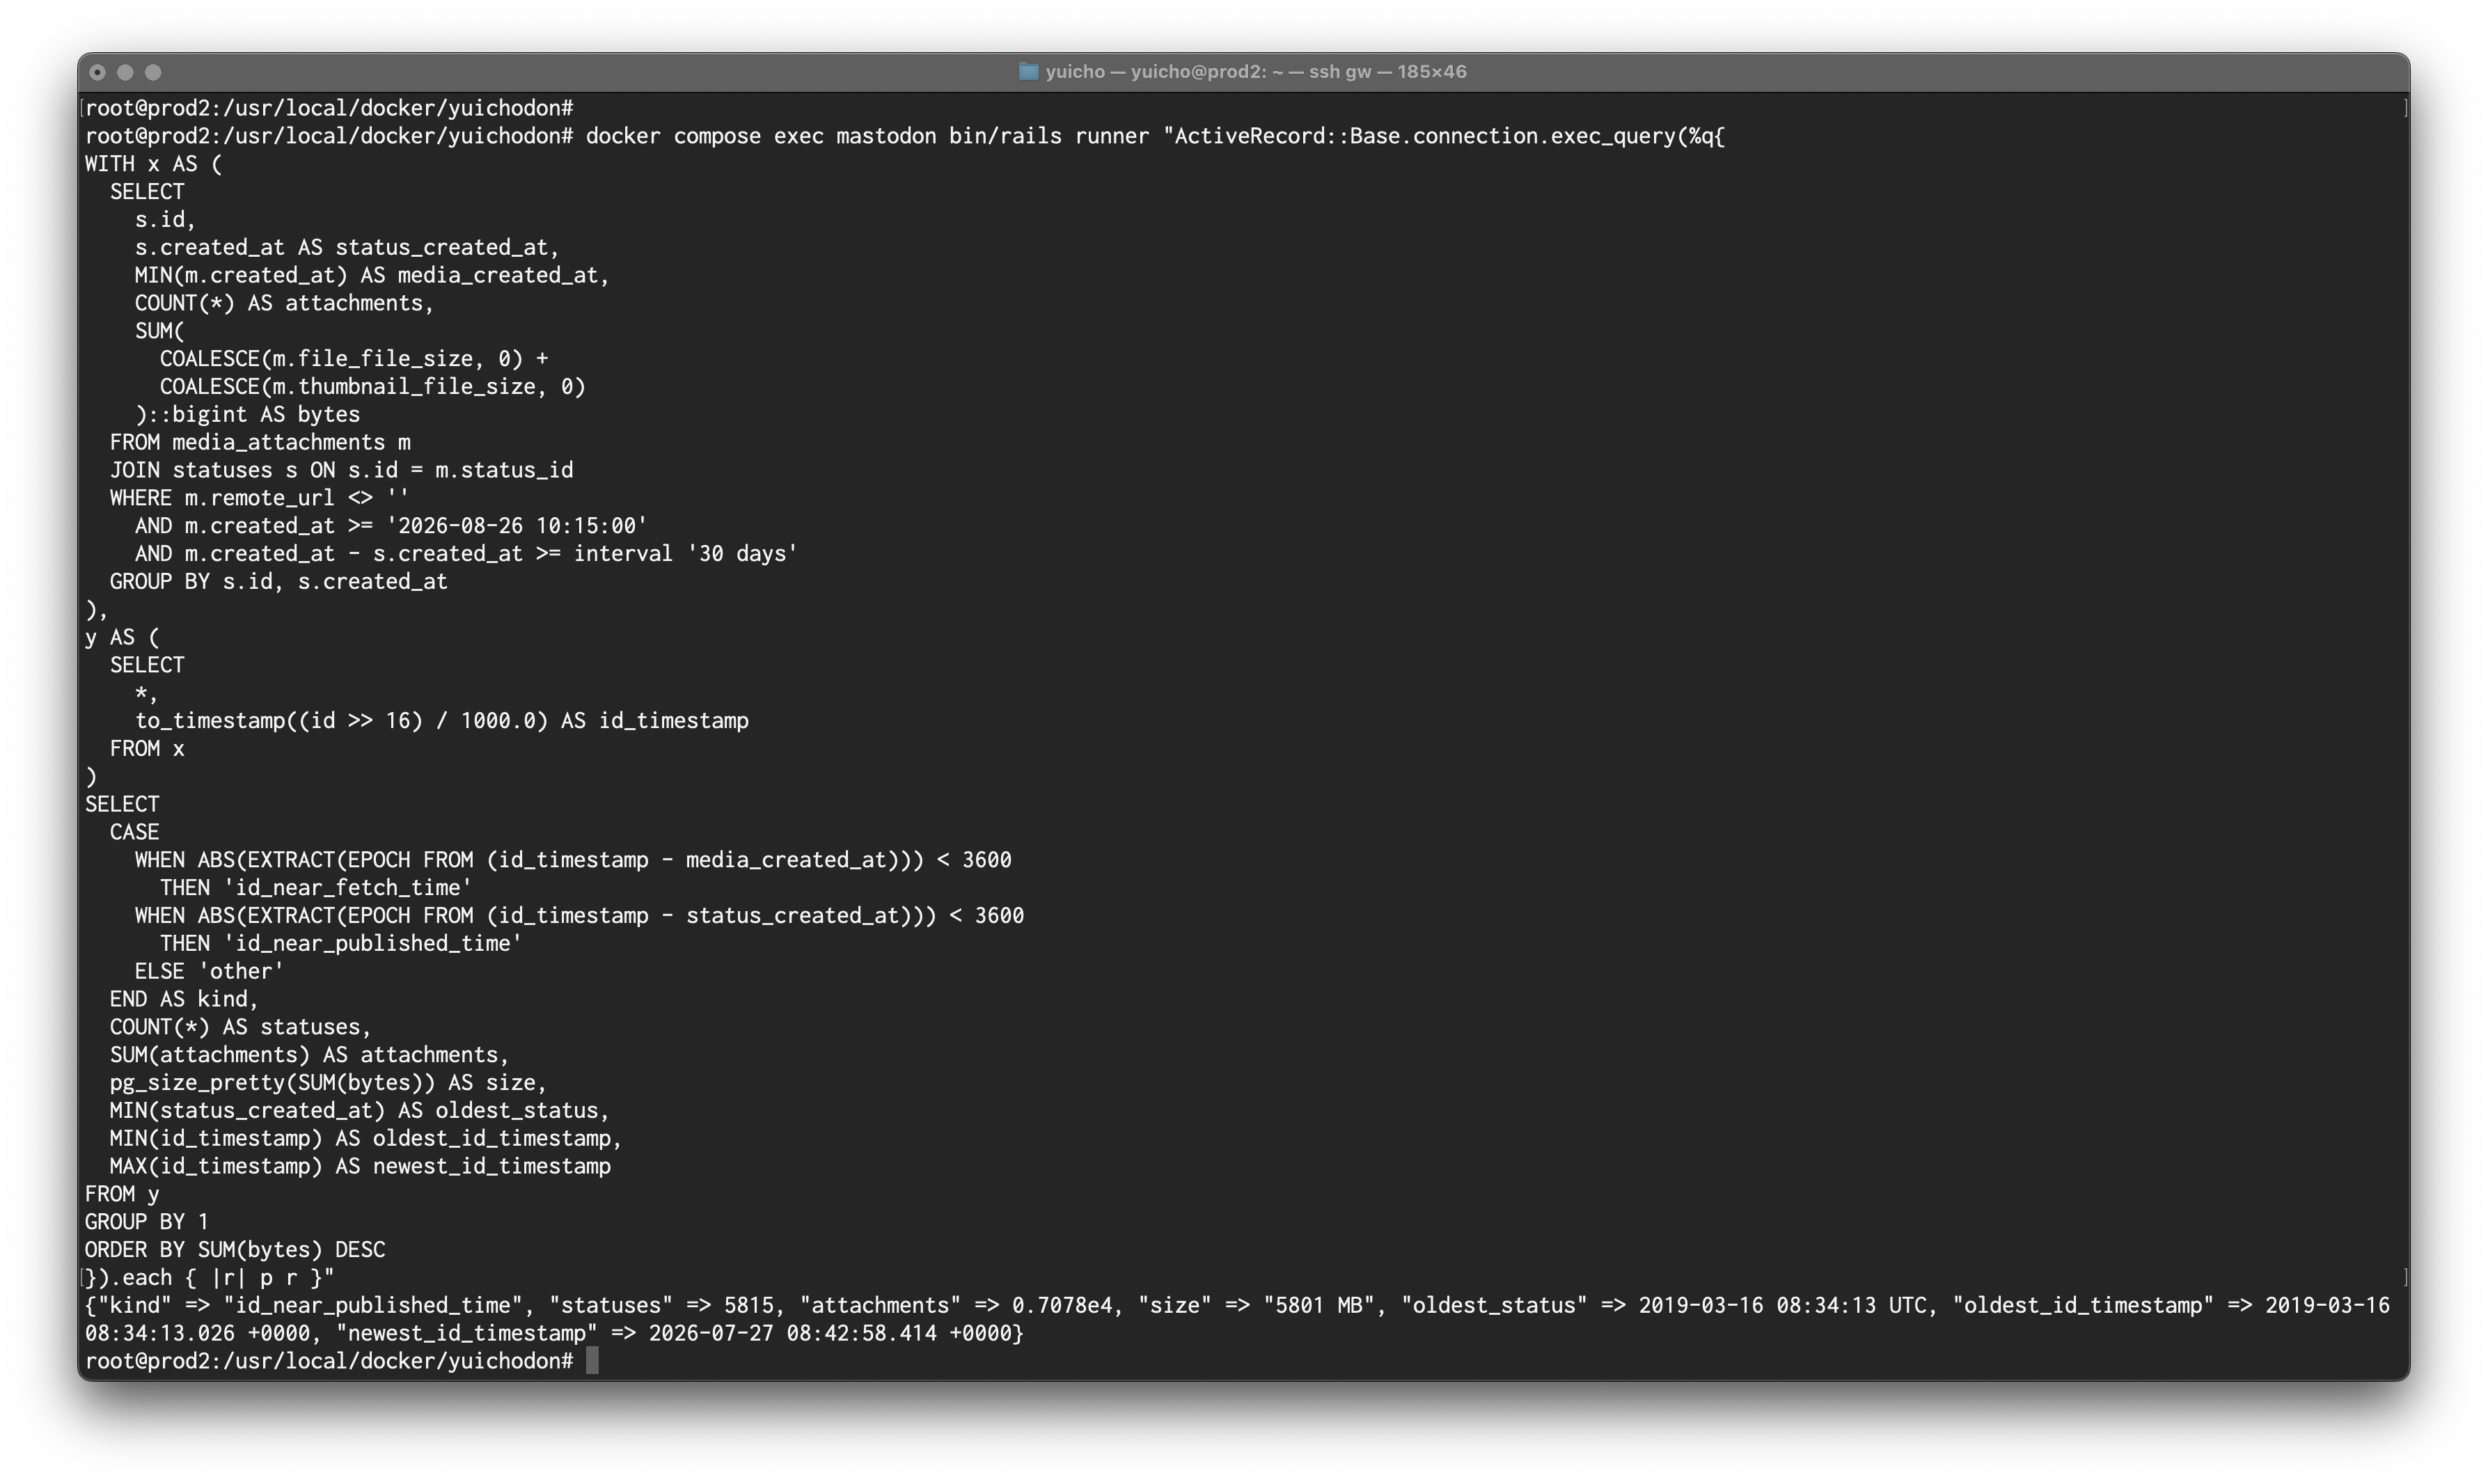2488x1484 pixels.
Task: Click the 'docker compose exec mastodon' command text
Action: (761, 136)
